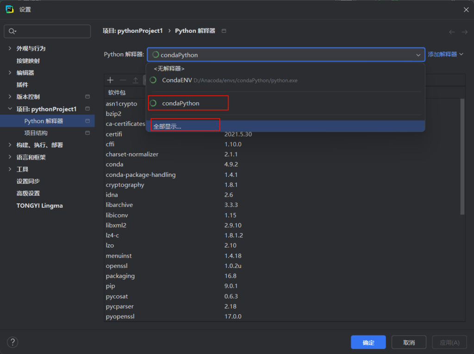Select the certifi package row

[x=282, y=134]
